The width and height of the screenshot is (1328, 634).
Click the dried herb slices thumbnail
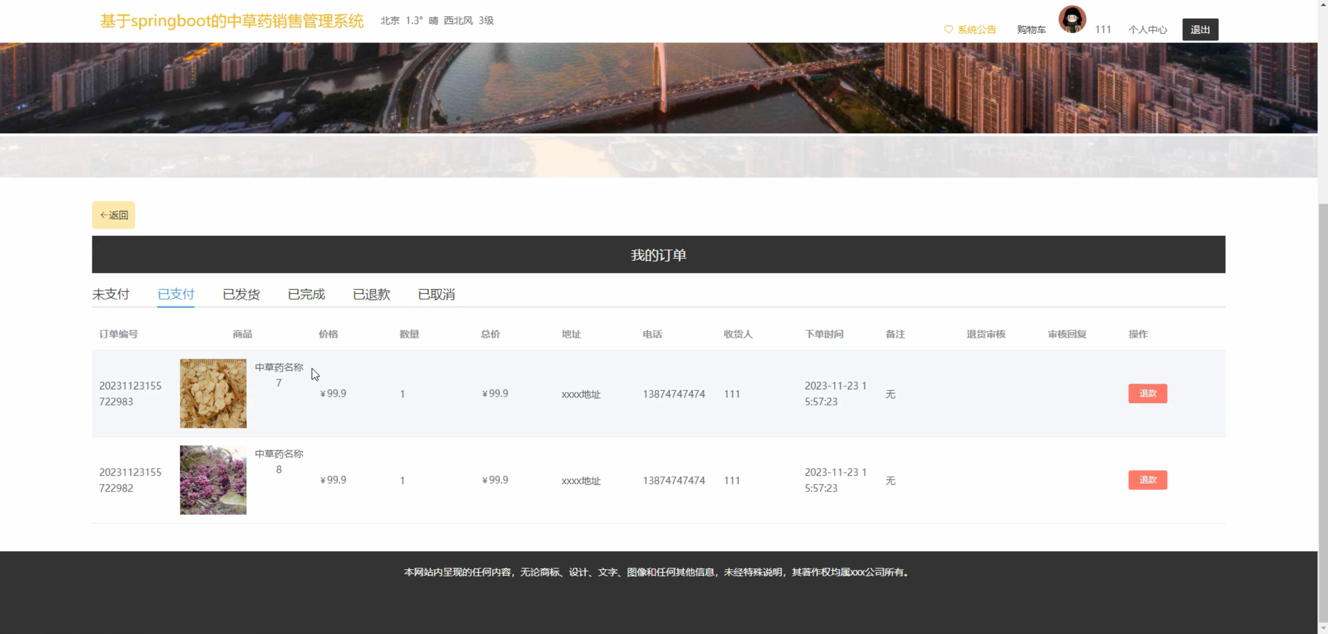click(x=213, y=393)
